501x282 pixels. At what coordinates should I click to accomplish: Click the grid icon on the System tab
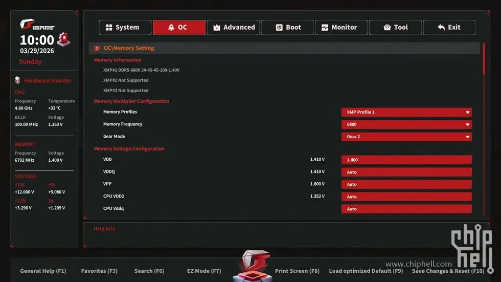click(109, 28)
